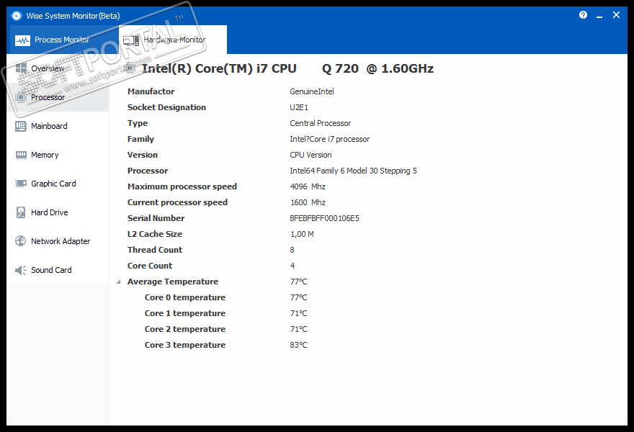The width and height of the screenshot is (634, 432).
Task: Click Intel64 Family 6 Model 30 Stepping 5
Action: click(x=353, y=171)
